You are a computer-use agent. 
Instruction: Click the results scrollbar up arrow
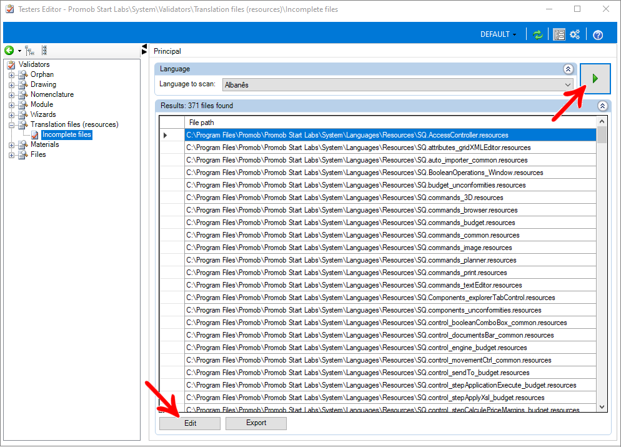[x=602, y=121]
